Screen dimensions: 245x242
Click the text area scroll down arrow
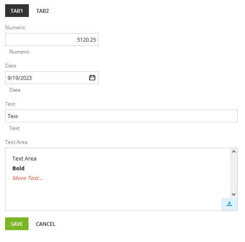tap(234, 194)
